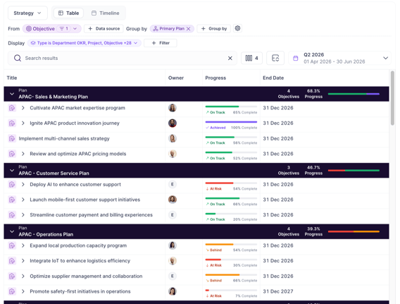Click the sync/refresh layout icon beside columns

click(x=275, y=59)
